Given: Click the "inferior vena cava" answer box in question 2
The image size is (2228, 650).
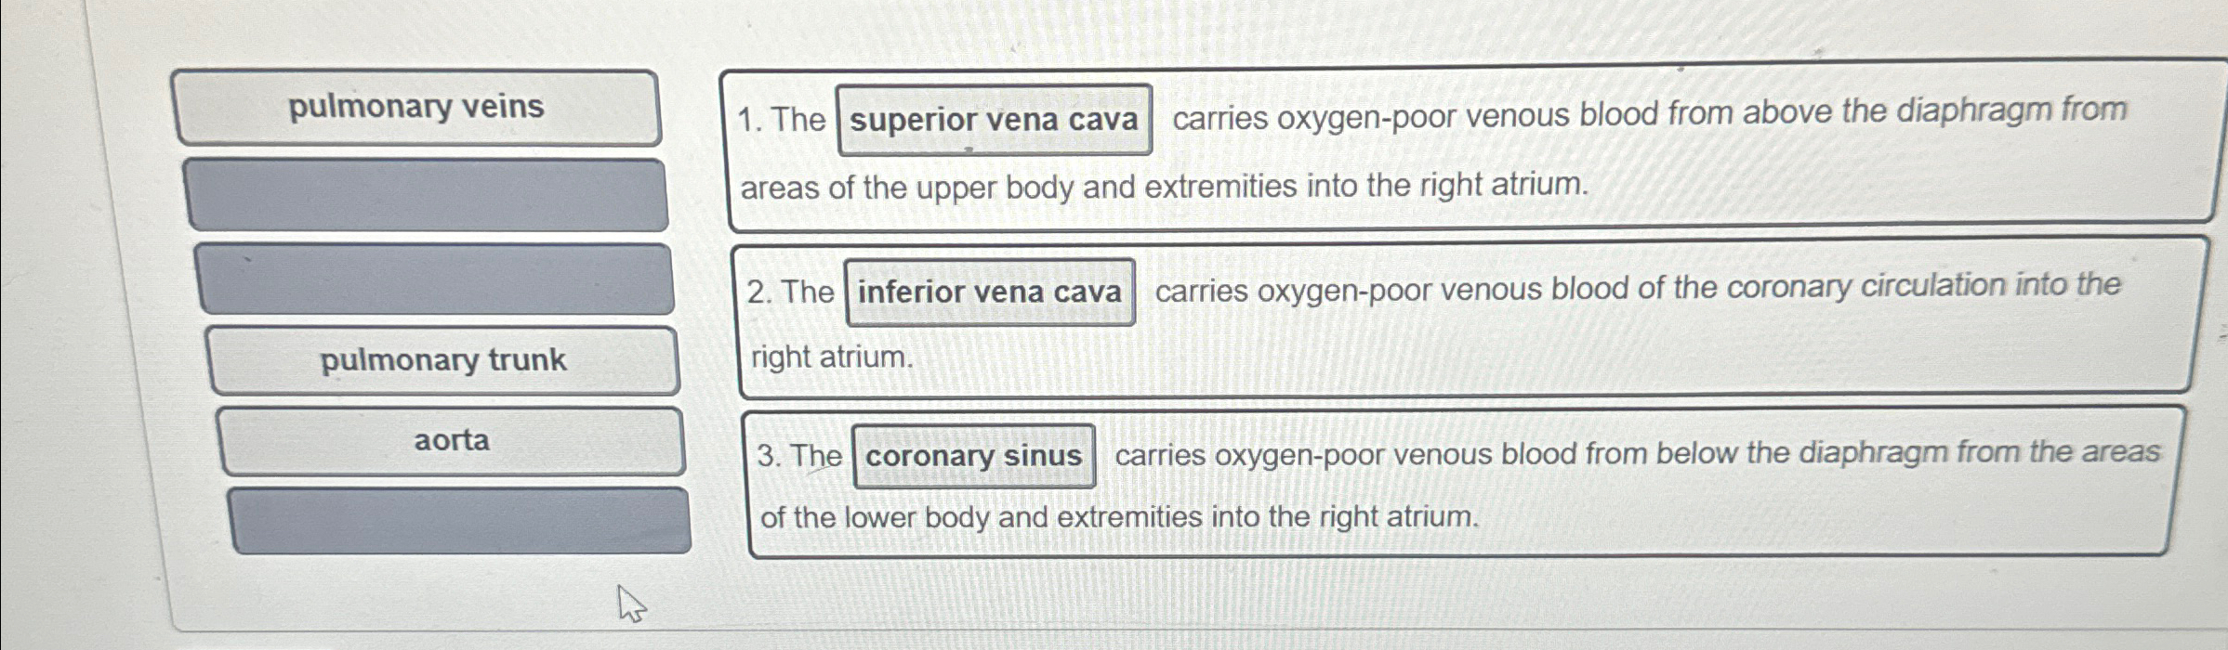Looking at the screenshot, I should [989, 293].
